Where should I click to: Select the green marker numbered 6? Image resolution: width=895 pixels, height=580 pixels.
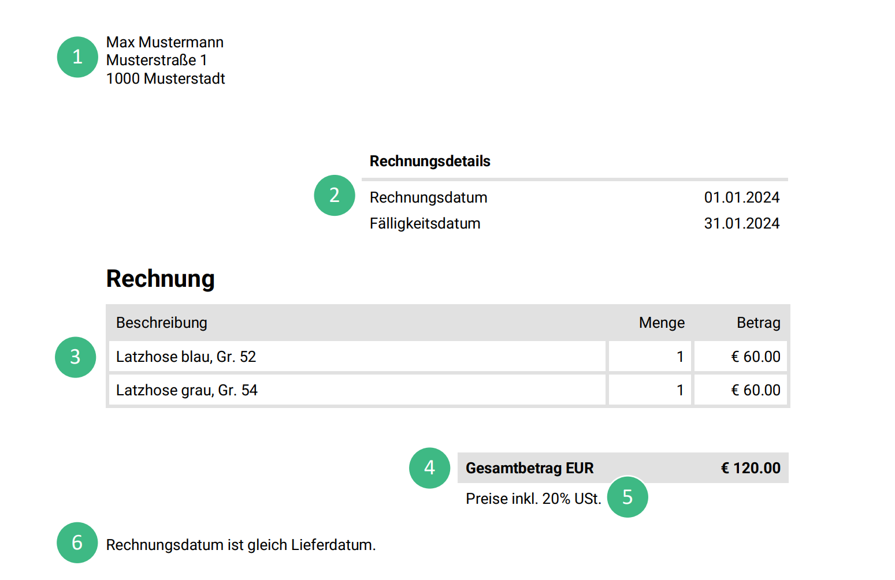coord(77,542)
